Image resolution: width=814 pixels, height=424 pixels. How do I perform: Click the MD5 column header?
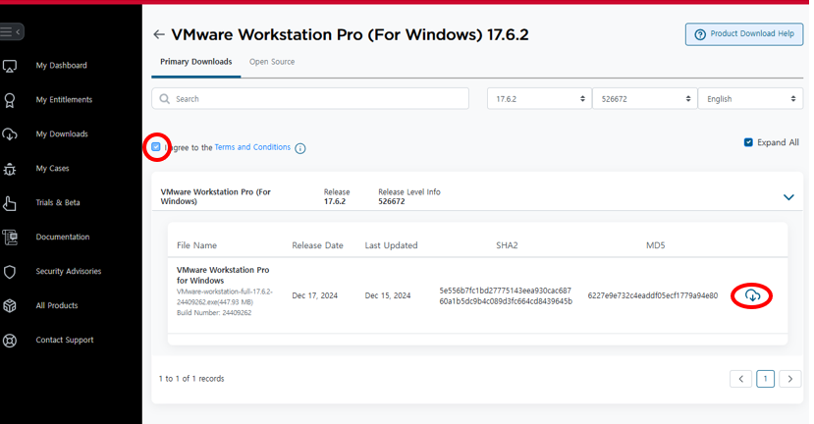(x=655, y=245)
